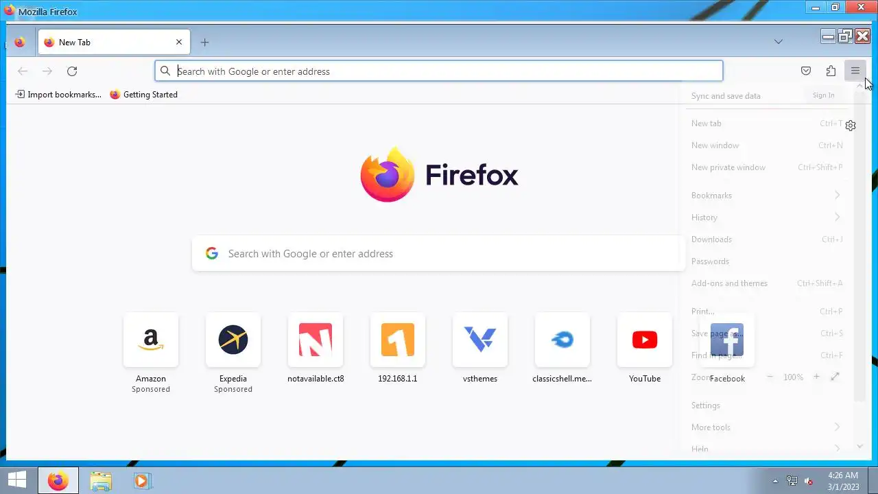Show hidden system tray icons arrow
This screenshot has width=878, height=494.
(x=776, y=481)
